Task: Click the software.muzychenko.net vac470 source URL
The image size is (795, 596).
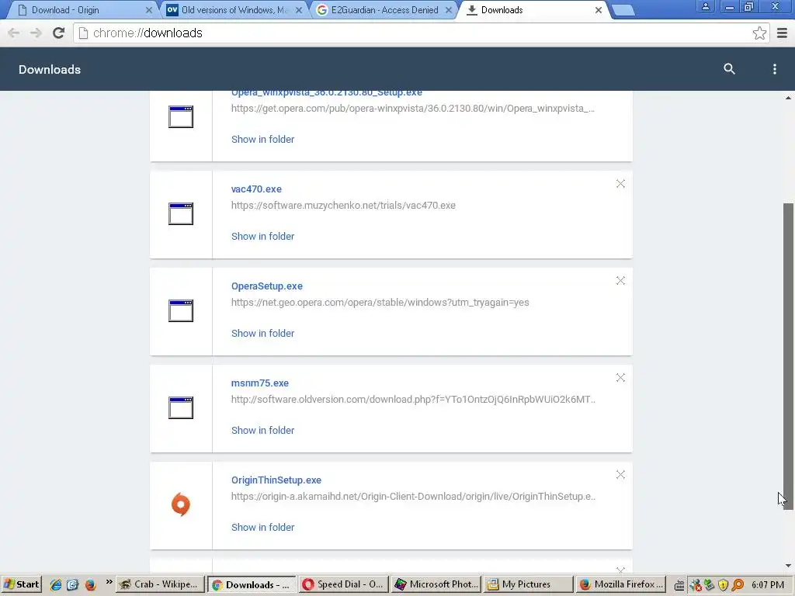Action: tap(343, 205)
